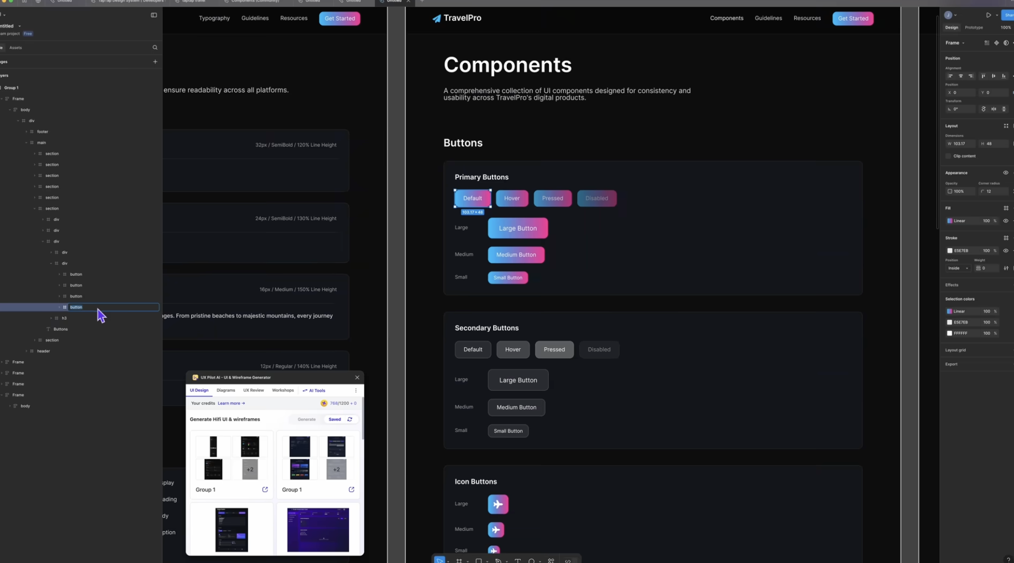Open Diagrams tab in UX Pilot plugin
Image resolution: width=1014 pixels, height=563 pixels.
click(226, 391)
